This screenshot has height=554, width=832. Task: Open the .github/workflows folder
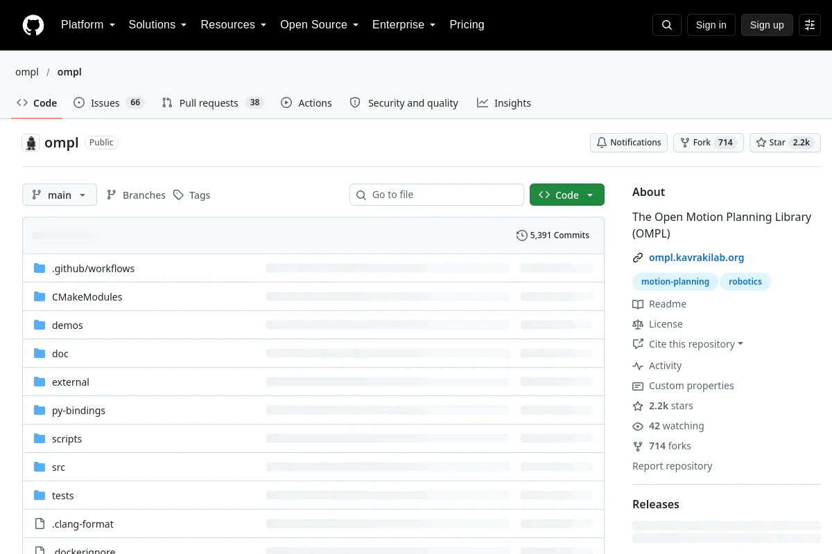point(93,268)
